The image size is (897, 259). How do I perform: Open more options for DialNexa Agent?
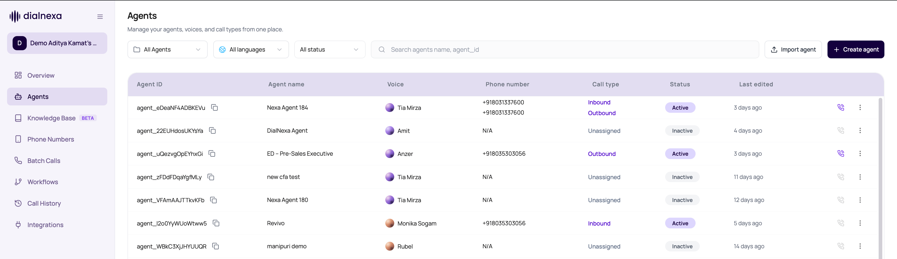[860, 131]
